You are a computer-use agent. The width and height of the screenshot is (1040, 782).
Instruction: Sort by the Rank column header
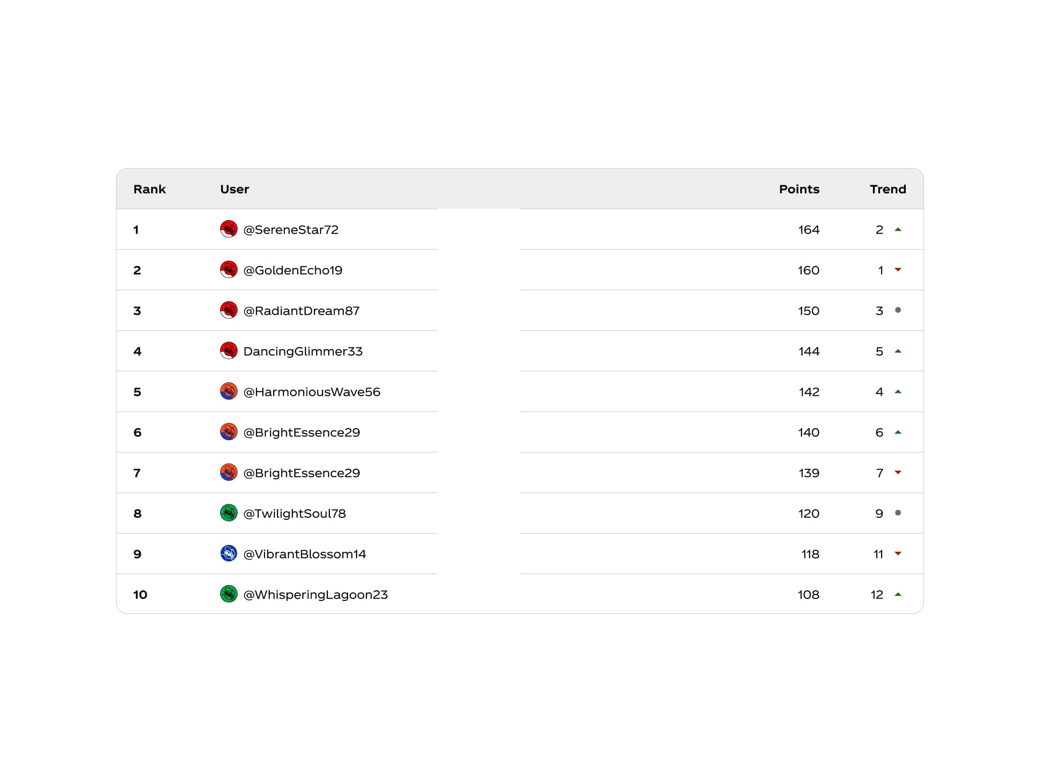149,189
